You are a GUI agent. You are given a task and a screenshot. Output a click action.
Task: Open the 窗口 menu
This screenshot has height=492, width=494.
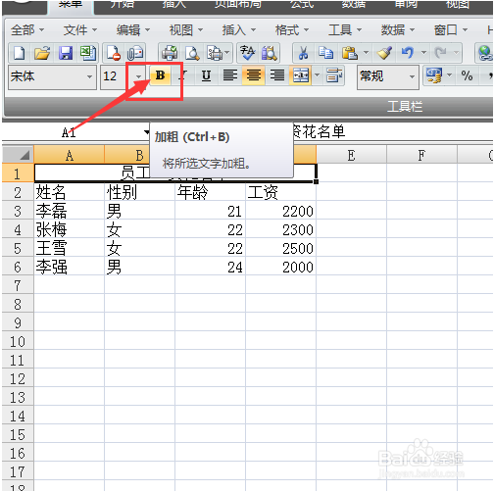coord(451,30)
